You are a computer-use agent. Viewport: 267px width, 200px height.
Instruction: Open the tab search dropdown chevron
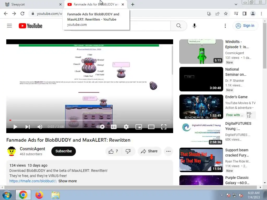click(236, 4)
